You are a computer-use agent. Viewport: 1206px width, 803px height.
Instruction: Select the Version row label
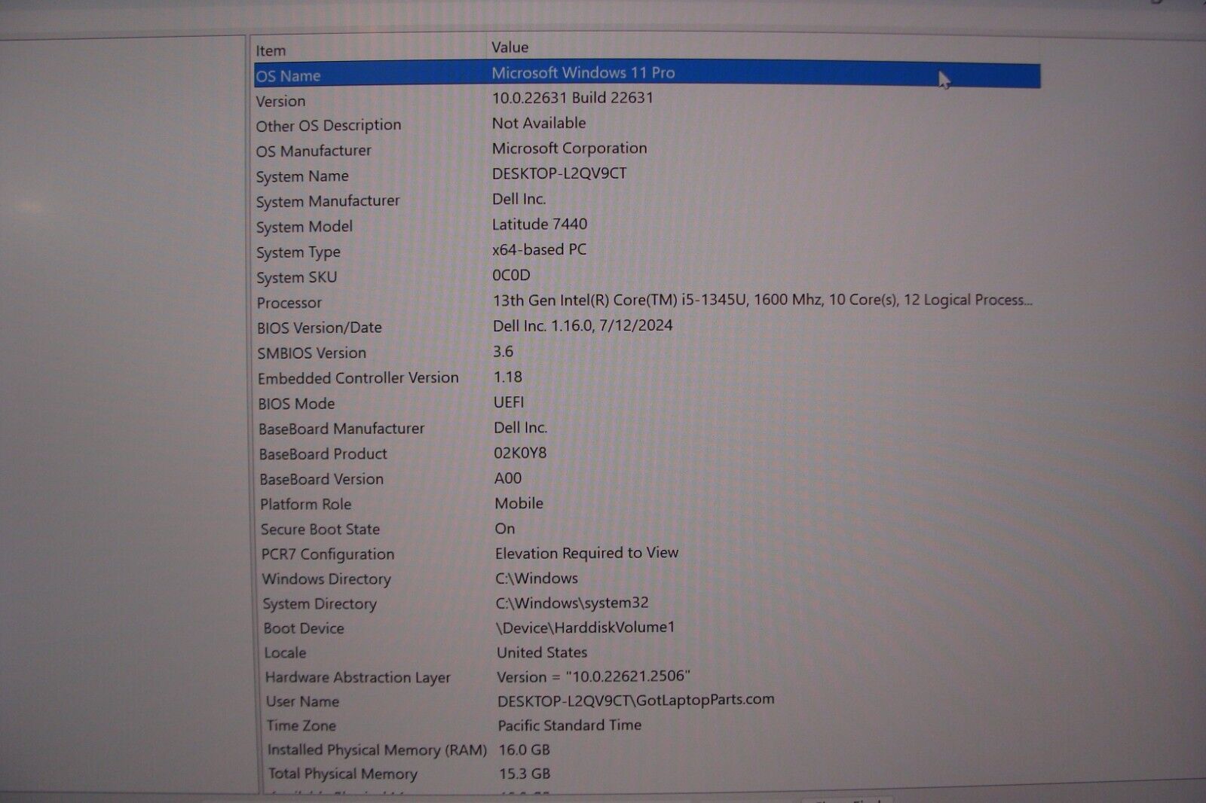tap(280, 101)
